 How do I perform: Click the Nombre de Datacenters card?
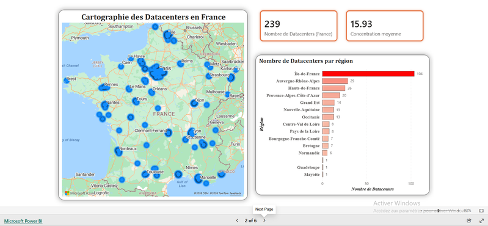[299, 26]
